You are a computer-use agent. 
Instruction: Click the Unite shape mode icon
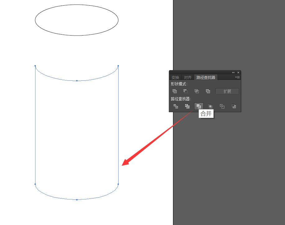coord(175,91)
